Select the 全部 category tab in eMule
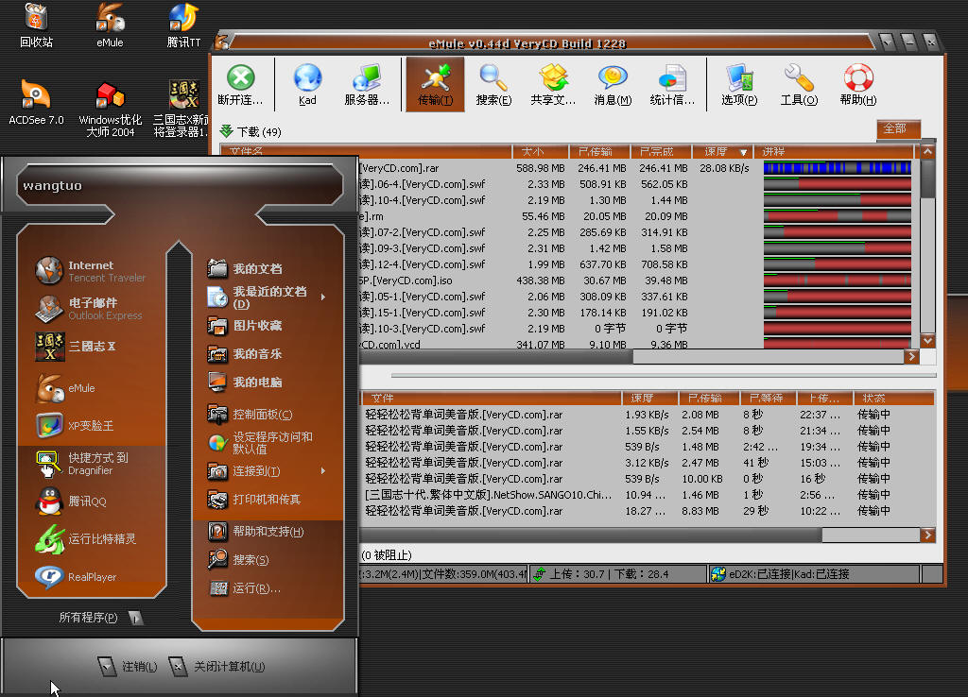The width and height of the screenshot is (968, 697). 898,128
